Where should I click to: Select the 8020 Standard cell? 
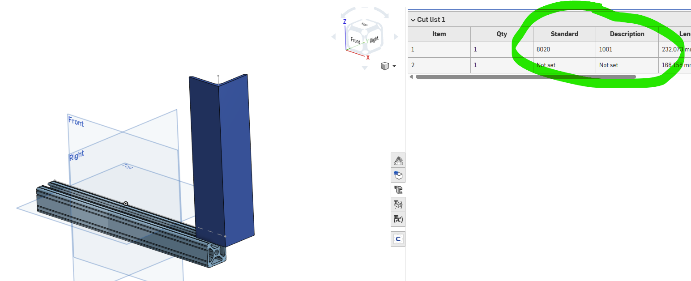(x=564, y=50)
